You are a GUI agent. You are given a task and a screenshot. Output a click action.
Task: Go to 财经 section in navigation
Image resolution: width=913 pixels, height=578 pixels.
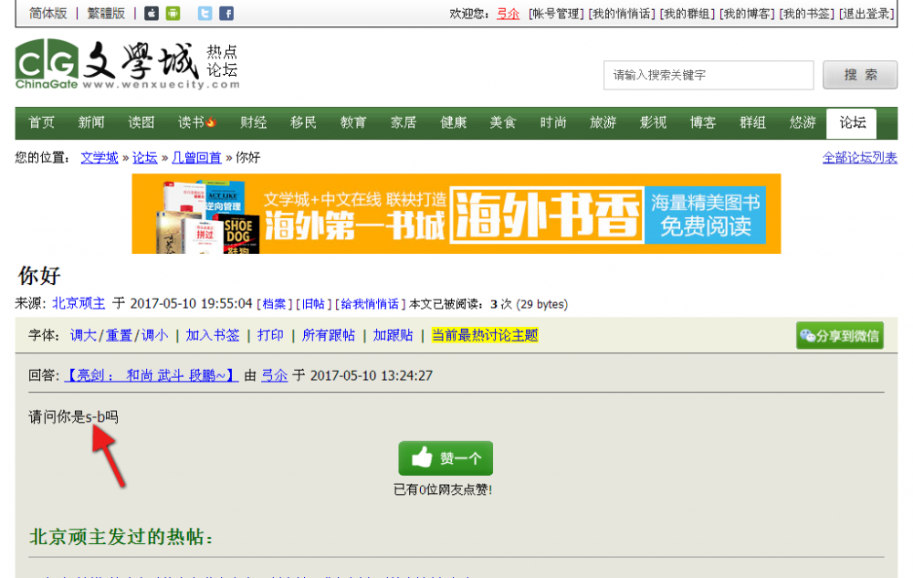pyautogui.click(x=254, y=123)
